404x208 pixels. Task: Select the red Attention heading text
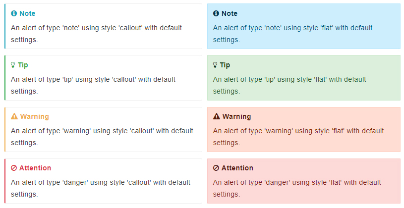click(35, 168)
